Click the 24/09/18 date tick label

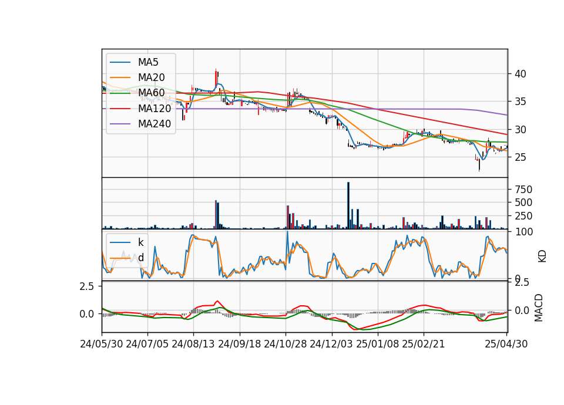240,344
